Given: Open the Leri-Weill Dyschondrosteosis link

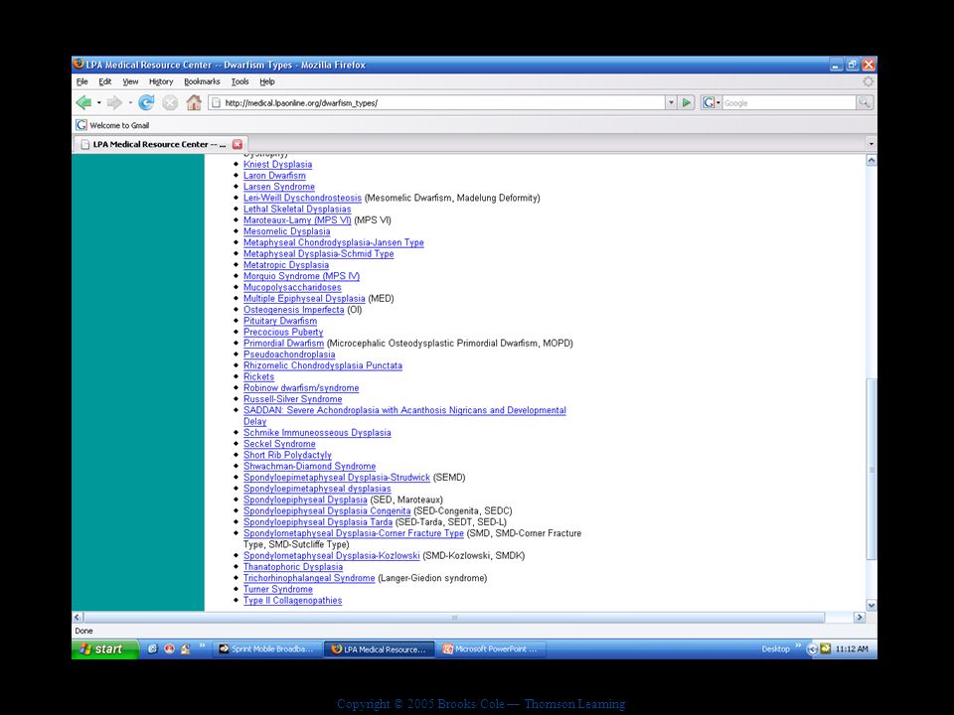Looking at the screenshot, I should 302,198.
